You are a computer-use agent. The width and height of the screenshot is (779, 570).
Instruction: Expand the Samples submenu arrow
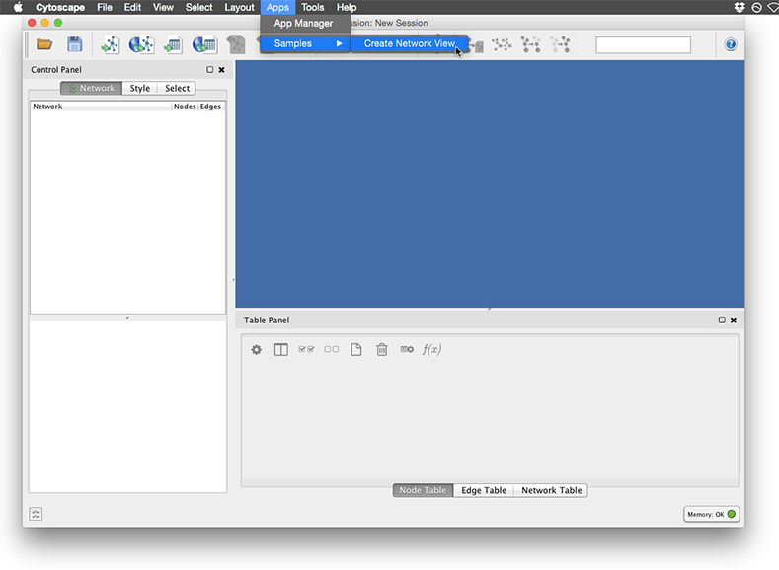(339, 43)
